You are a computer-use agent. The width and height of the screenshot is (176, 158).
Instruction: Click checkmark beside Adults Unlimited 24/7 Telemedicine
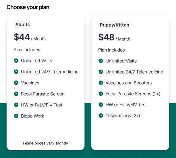pyautogui.click(x=16, y=72)
